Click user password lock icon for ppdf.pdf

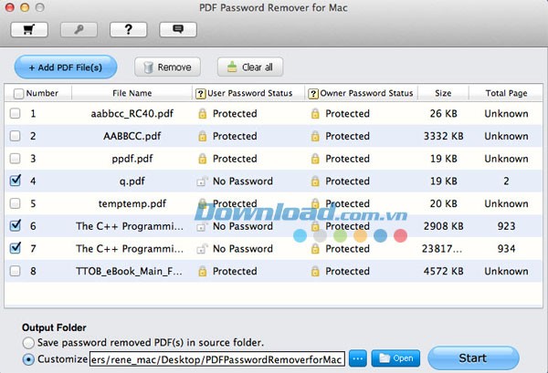[x=203, y=159]
